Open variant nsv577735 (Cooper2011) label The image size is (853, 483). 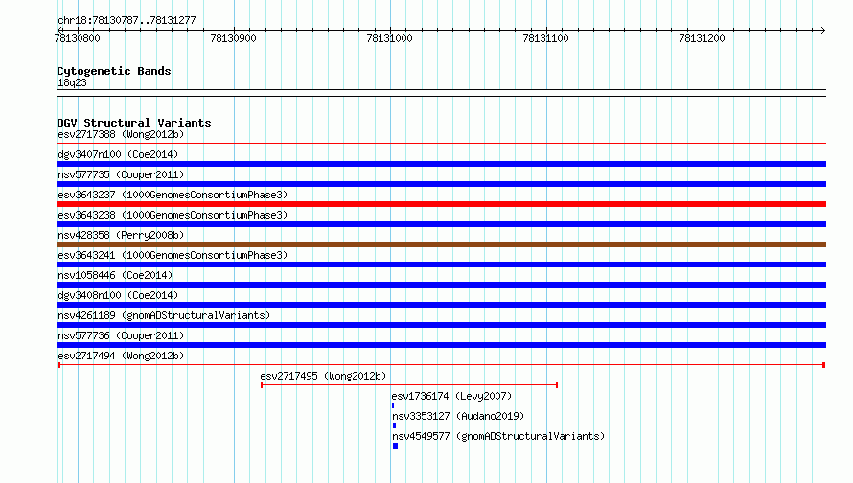121,174
